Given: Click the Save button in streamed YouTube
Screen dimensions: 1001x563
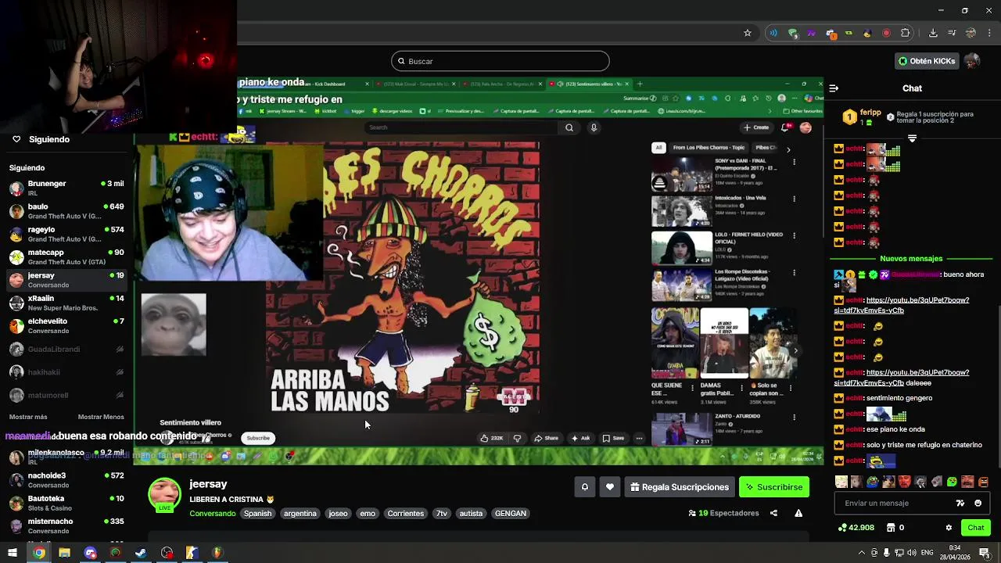Looking at the screenshot, I should coord(613,438).
